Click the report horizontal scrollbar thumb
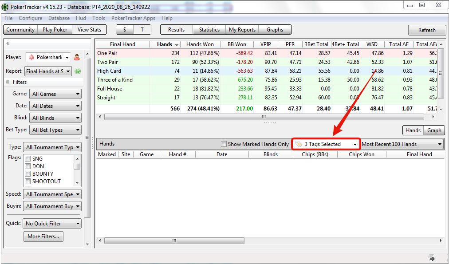 pyautogui.click(x=264, y=117)
